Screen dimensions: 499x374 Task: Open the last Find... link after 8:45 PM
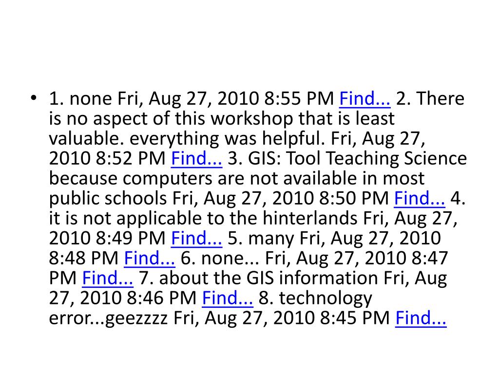(x=421, y=318)
